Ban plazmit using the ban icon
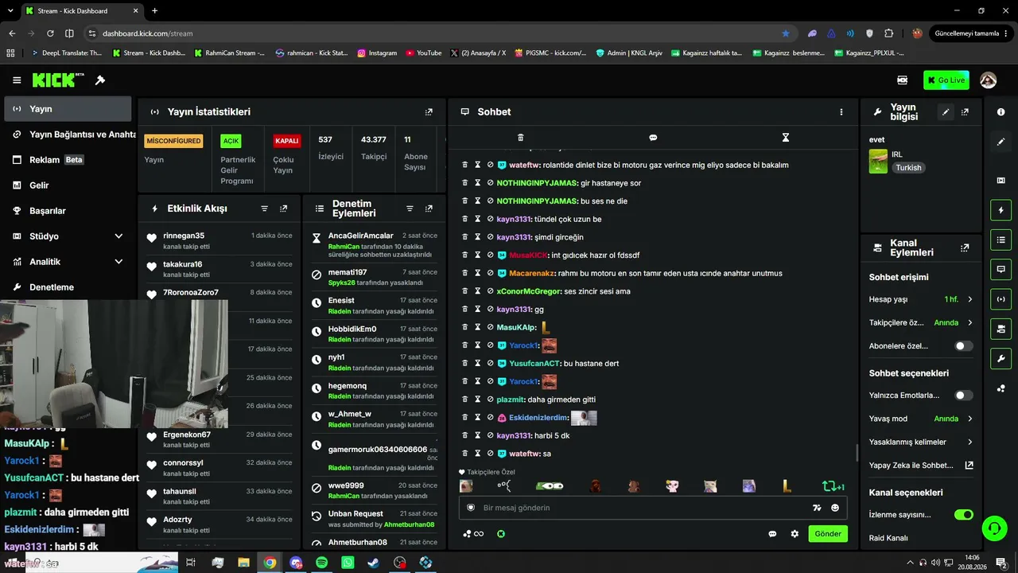This screenshot has height=573, width=1018. tap(490, 400)
